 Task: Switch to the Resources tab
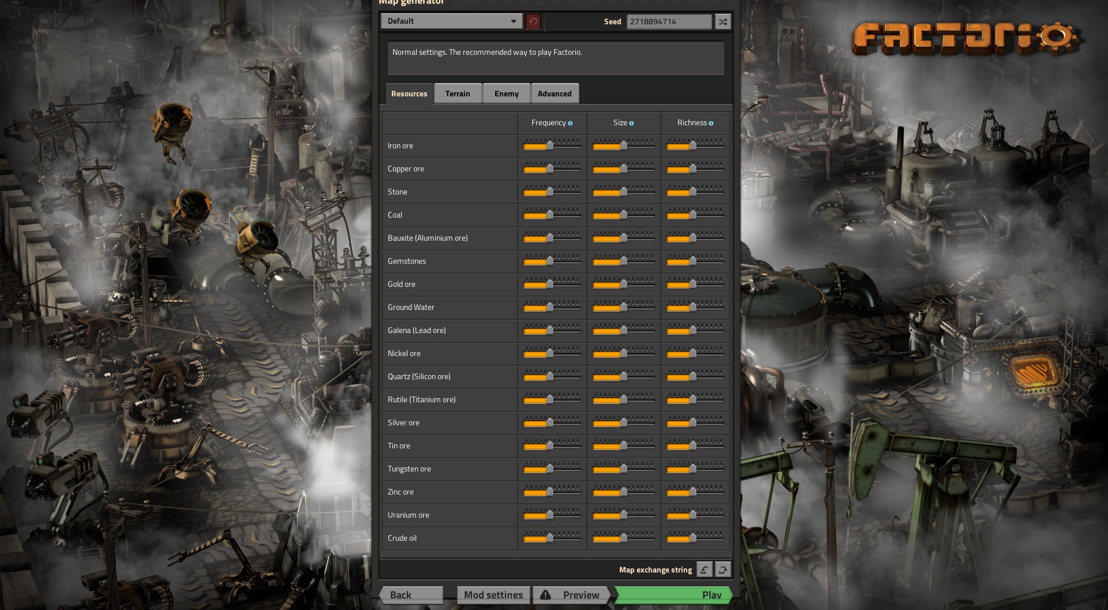point(409,93)
